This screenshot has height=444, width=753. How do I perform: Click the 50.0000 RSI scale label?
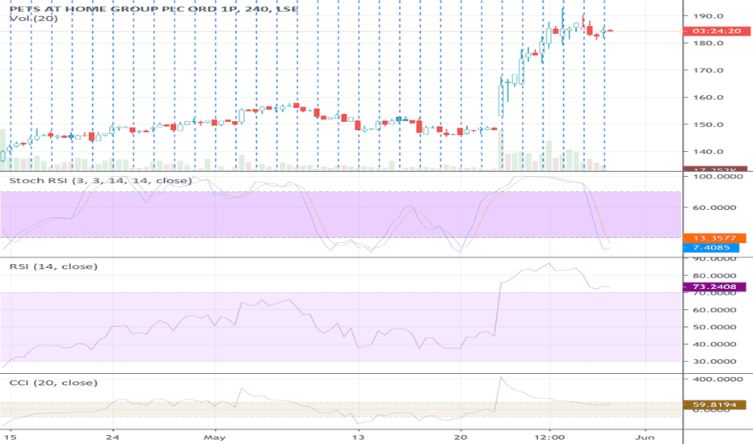point(714,327)
